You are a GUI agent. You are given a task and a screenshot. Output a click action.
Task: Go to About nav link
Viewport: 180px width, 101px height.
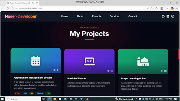[x=80, y=16]
